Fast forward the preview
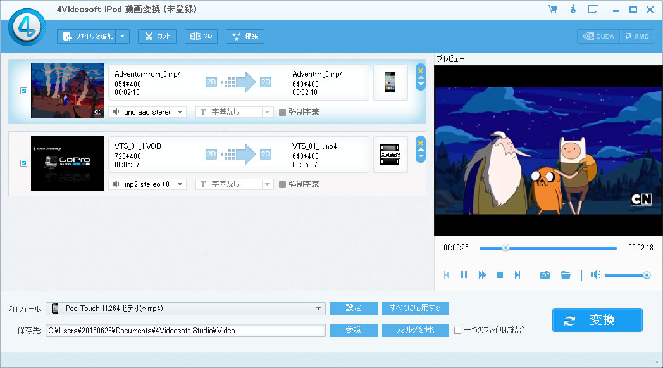This screenshot has width=663, height=368. pos(482,275)
